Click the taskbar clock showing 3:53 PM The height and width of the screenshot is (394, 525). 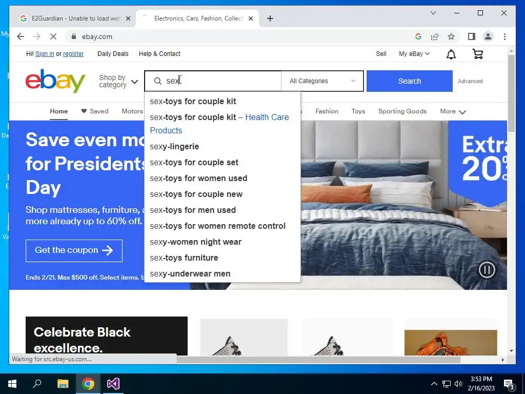[481, 384]
